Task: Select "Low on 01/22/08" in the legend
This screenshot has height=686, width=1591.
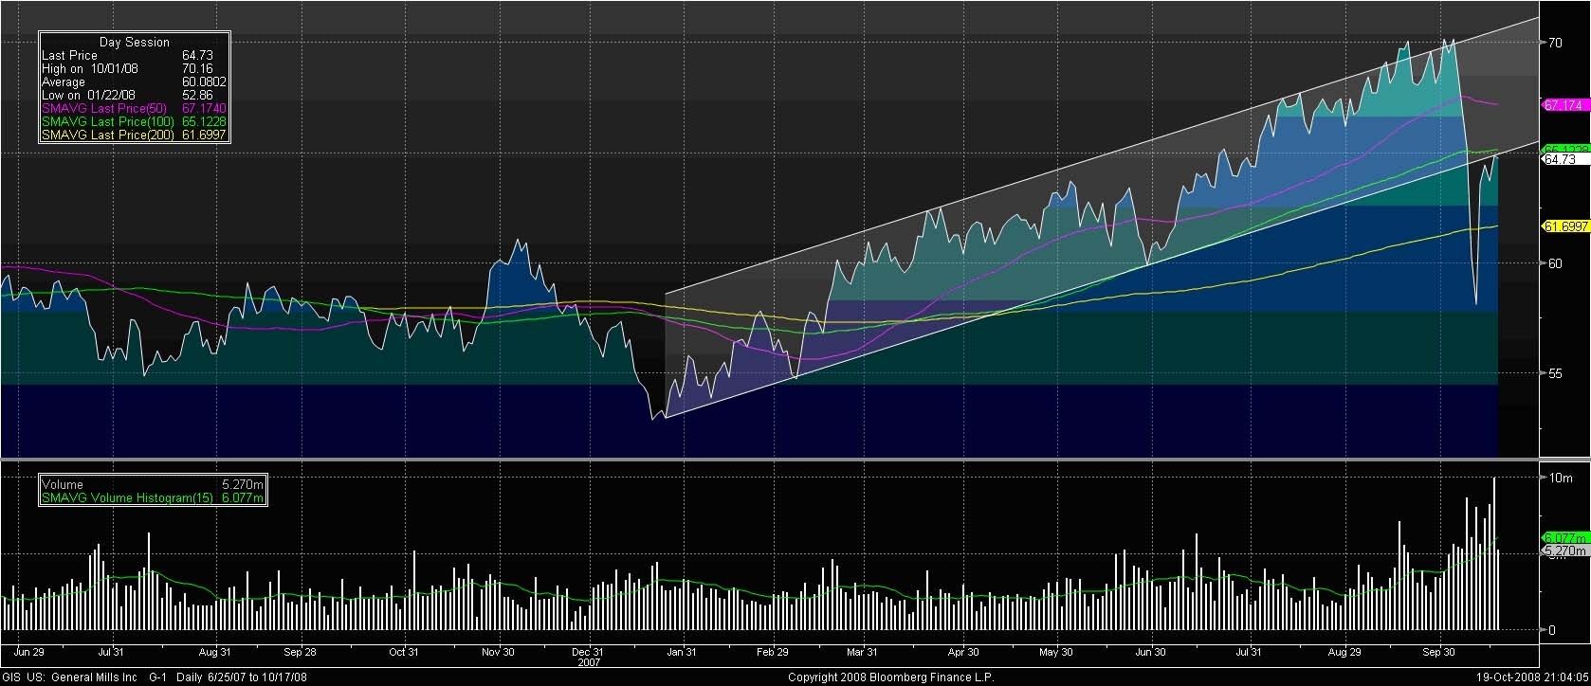Action: [89, 96]
